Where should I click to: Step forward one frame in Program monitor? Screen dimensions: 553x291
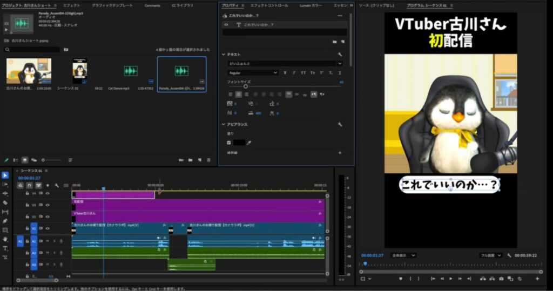tap(460, 279)
